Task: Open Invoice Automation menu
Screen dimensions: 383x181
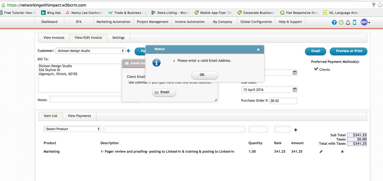Action: pos(190,22)
